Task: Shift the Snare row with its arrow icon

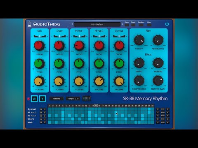Action: (158, 119)
